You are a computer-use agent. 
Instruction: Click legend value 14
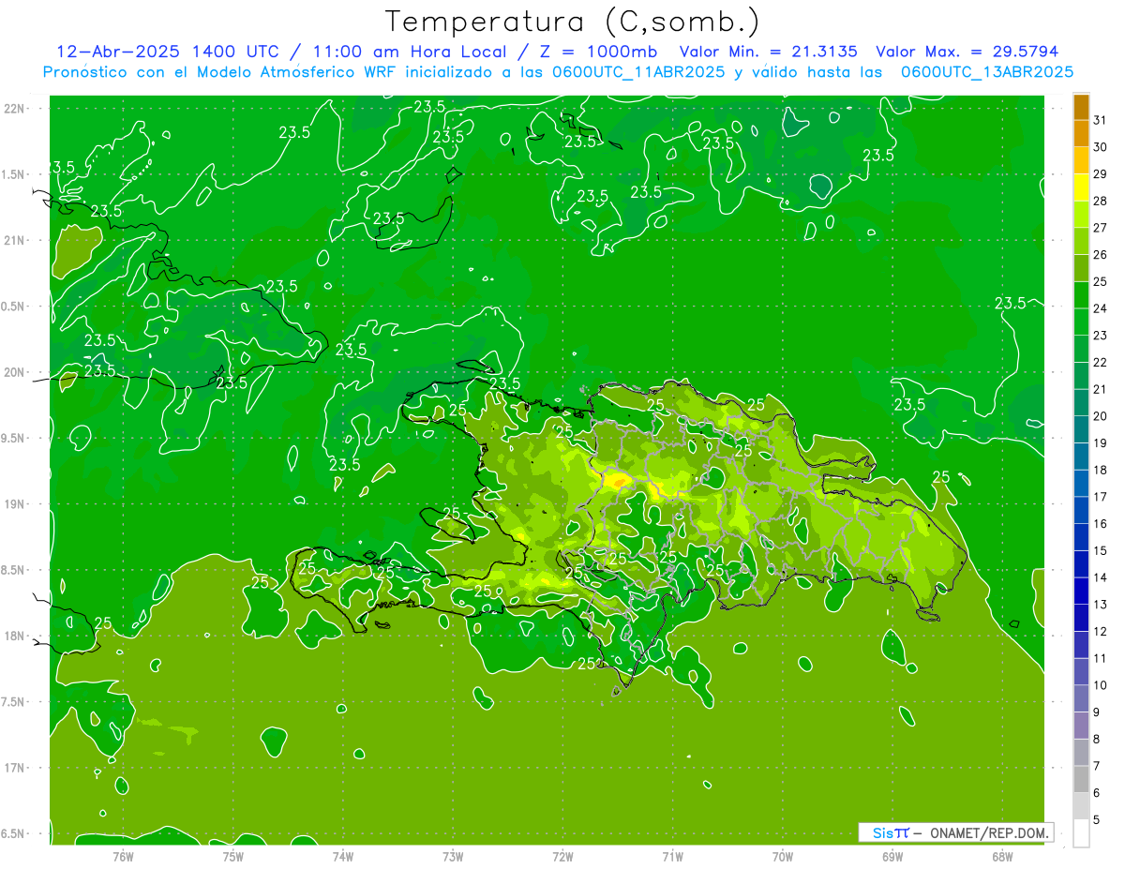(1101, 577)
